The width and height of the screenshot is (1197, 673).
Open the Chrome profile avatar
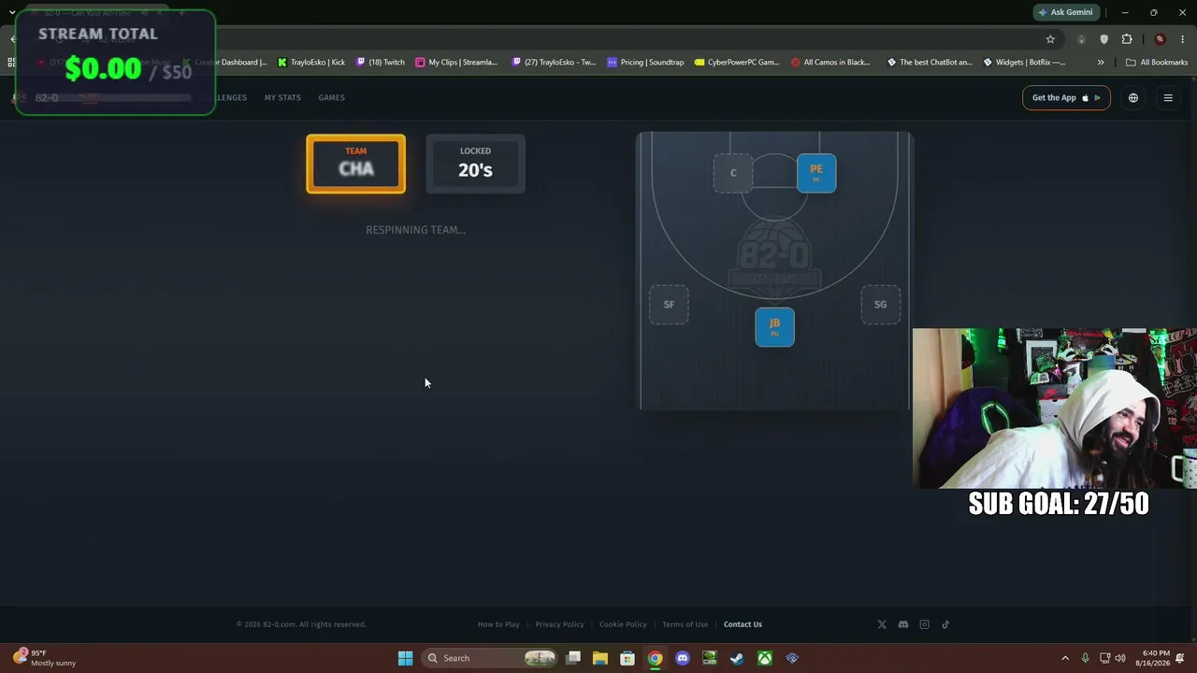[1160, 39]
